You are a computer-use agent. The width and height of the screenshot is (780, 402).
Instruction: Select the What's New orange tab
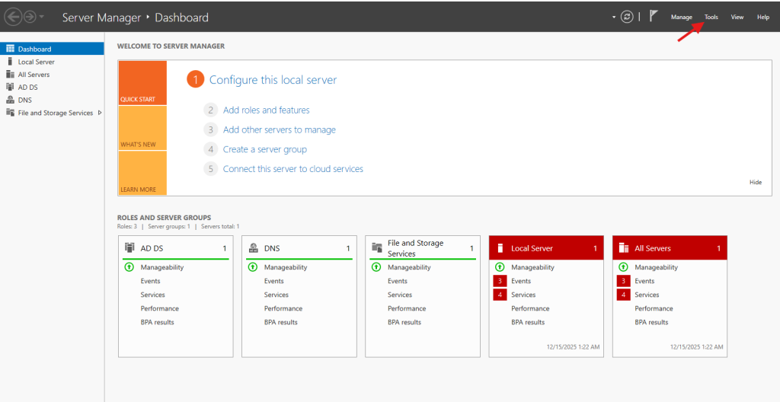click(x=142, y=128)
